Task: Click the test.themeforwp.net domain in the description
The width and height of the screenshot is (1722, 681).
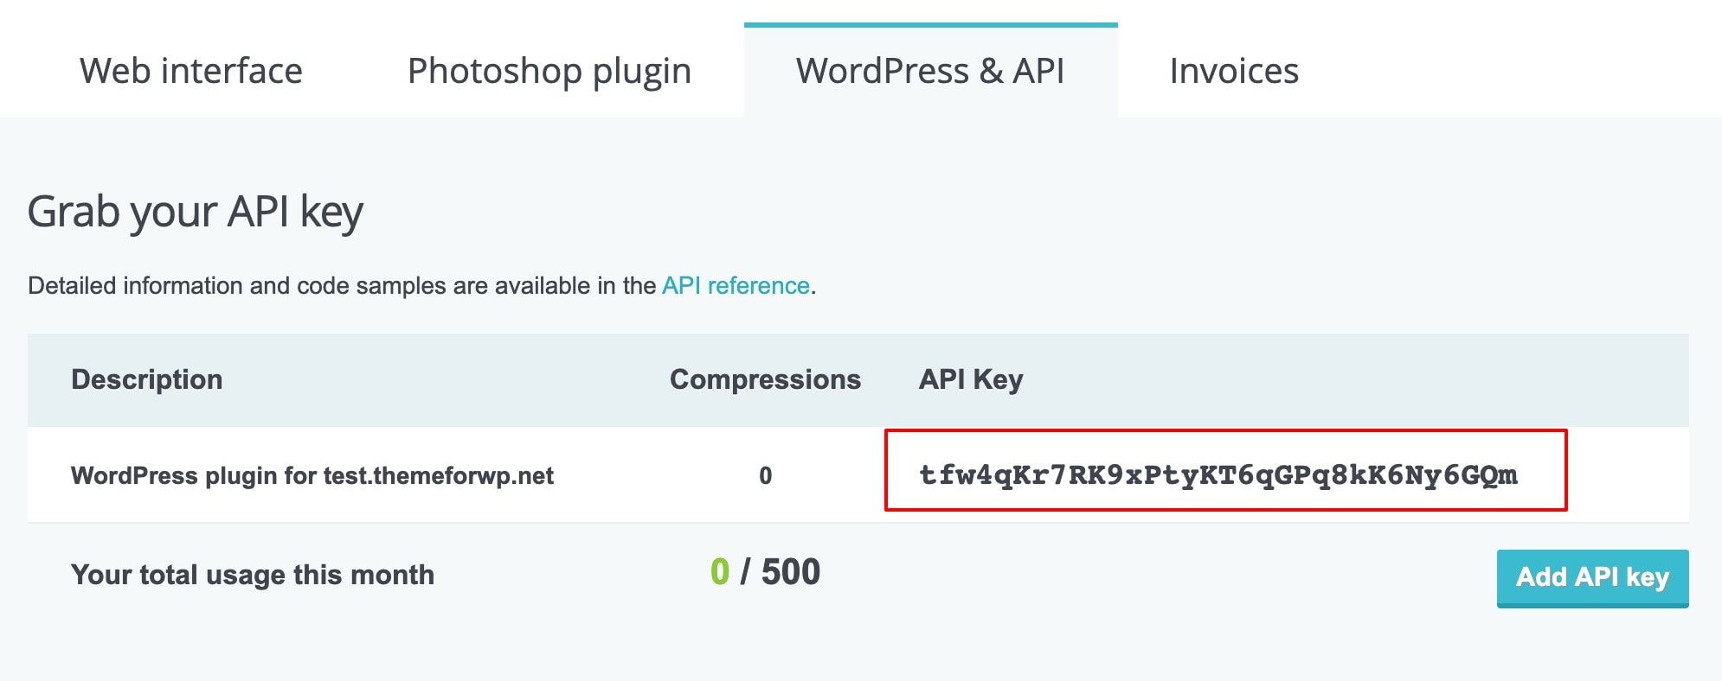Action: (439, 476)
